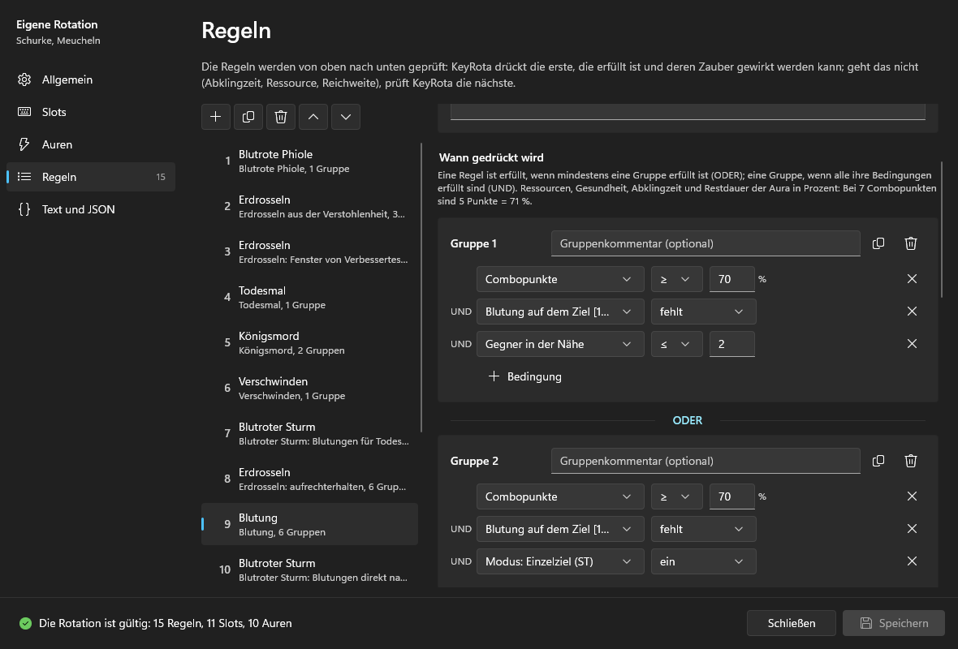This screenshot has width=958, height=649.
Task: Delete Gruppe 2 with its trash icon
Action: pyautogui.click(x=910, y=461)
